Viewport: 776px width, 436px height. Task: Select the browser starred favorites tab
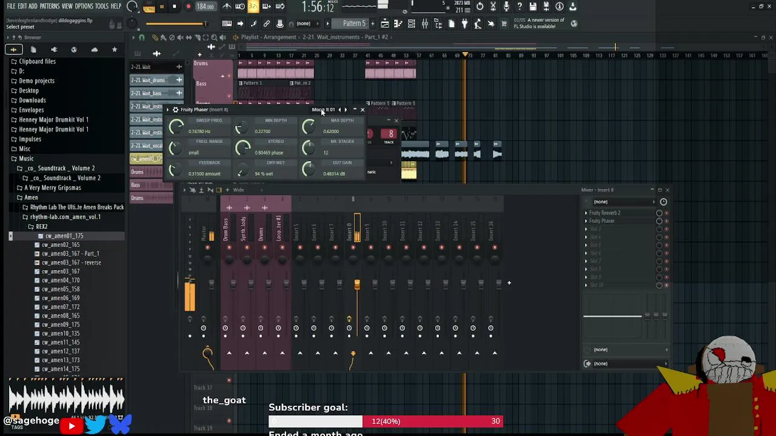click(x=115, y=50)
